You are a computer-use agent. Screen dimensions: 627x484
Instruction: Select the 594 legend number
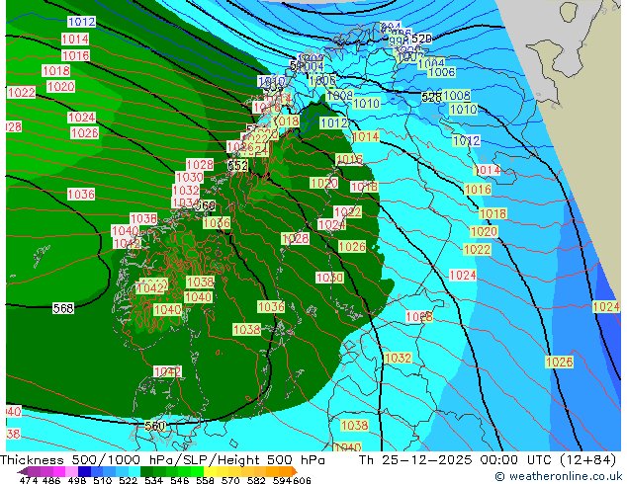coord(282,480)
